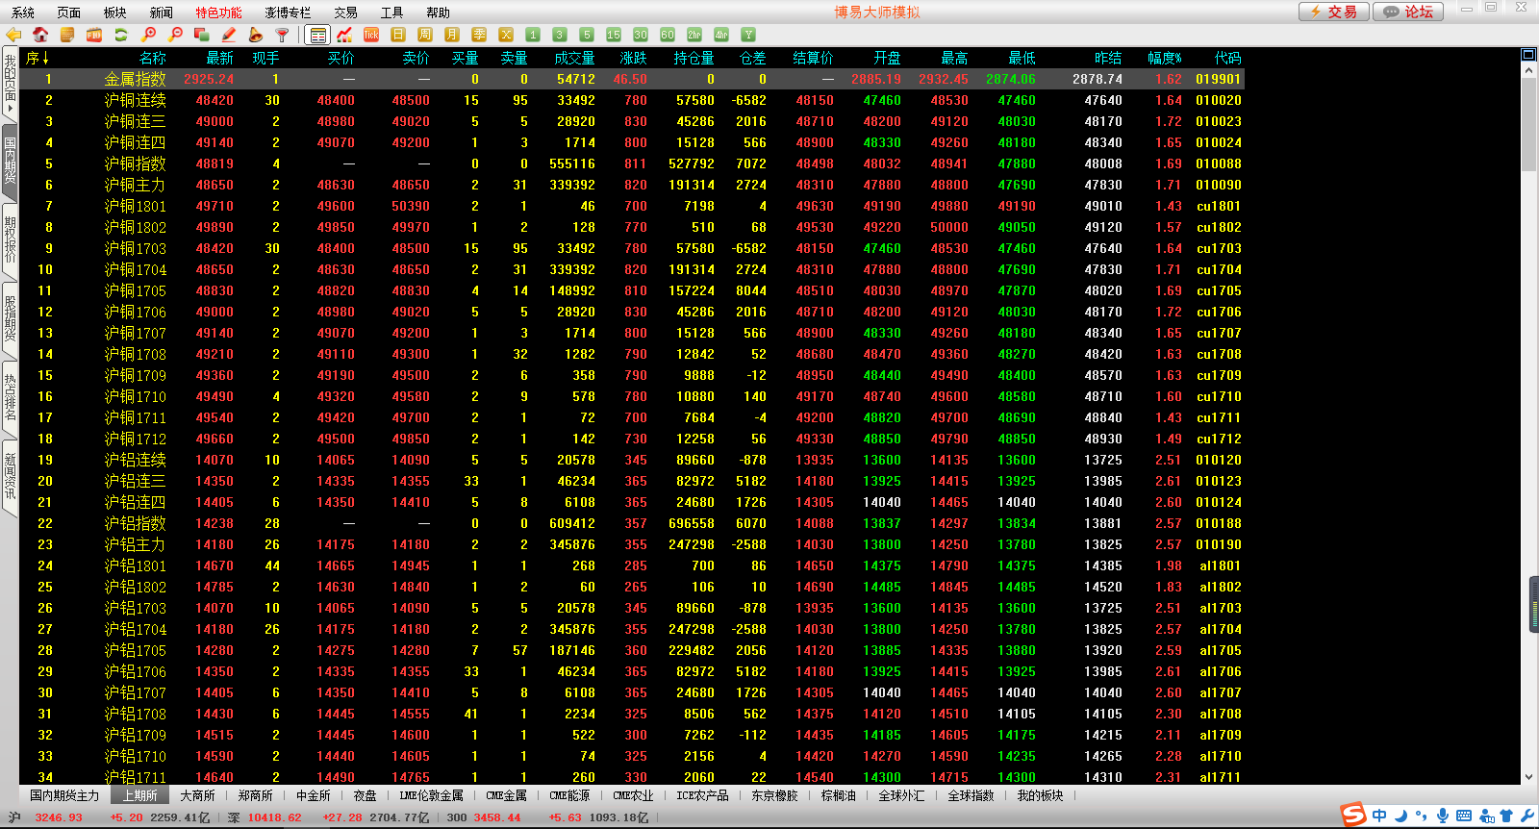Click the scroll down arrow of quote list
1539x829 pixels.
tap(1528, 777)
